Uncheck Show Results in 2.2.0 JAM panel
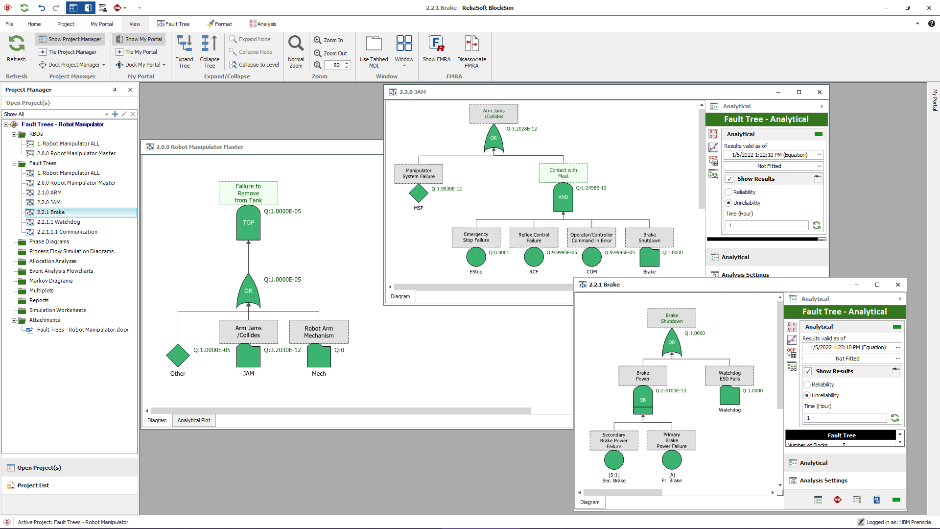This screenshot has width=940, height=529. tap(729, 179)
